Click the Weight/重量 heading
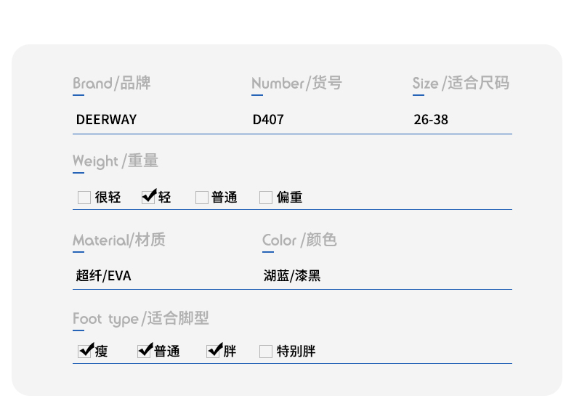 pyautogui.click(x=116, y=161)
